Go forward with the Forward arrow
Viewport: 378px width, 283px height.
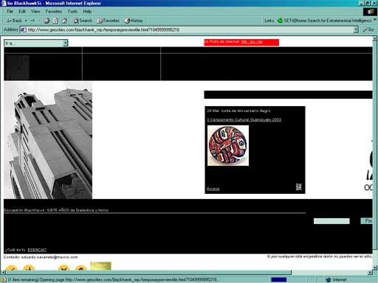tap(32, 21)
